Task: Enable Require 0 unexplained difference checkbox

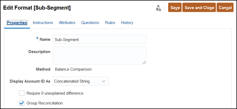Action: [x=22, y=93]
